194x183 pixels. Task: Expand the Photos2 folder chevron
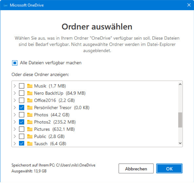[x=15, y=122]
